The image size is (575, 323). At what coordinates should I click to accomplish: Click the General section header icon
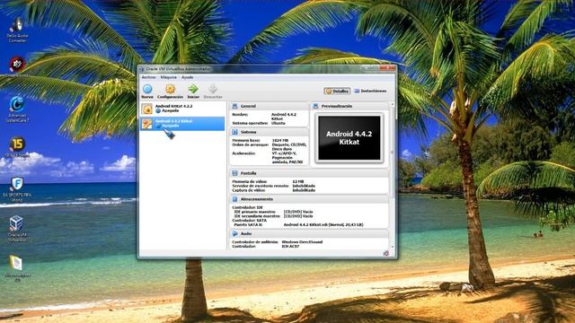235,106
